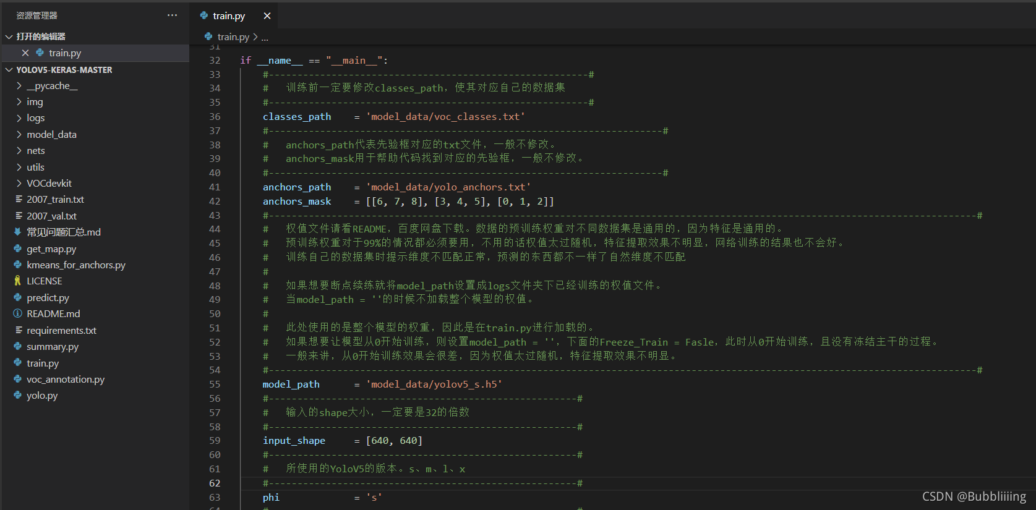The image size is (1036, 510).
Task: Expand the nets folder
Action: 19,151
